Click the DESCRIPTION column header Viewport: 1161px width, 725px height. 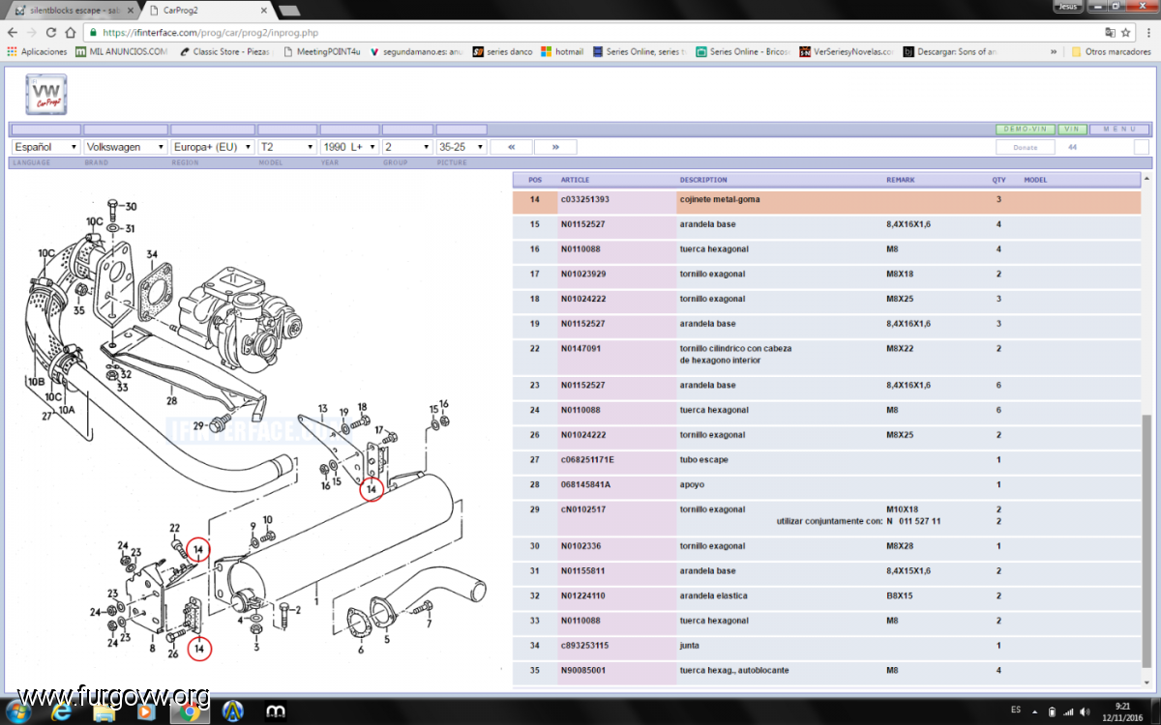click(703, 180)
